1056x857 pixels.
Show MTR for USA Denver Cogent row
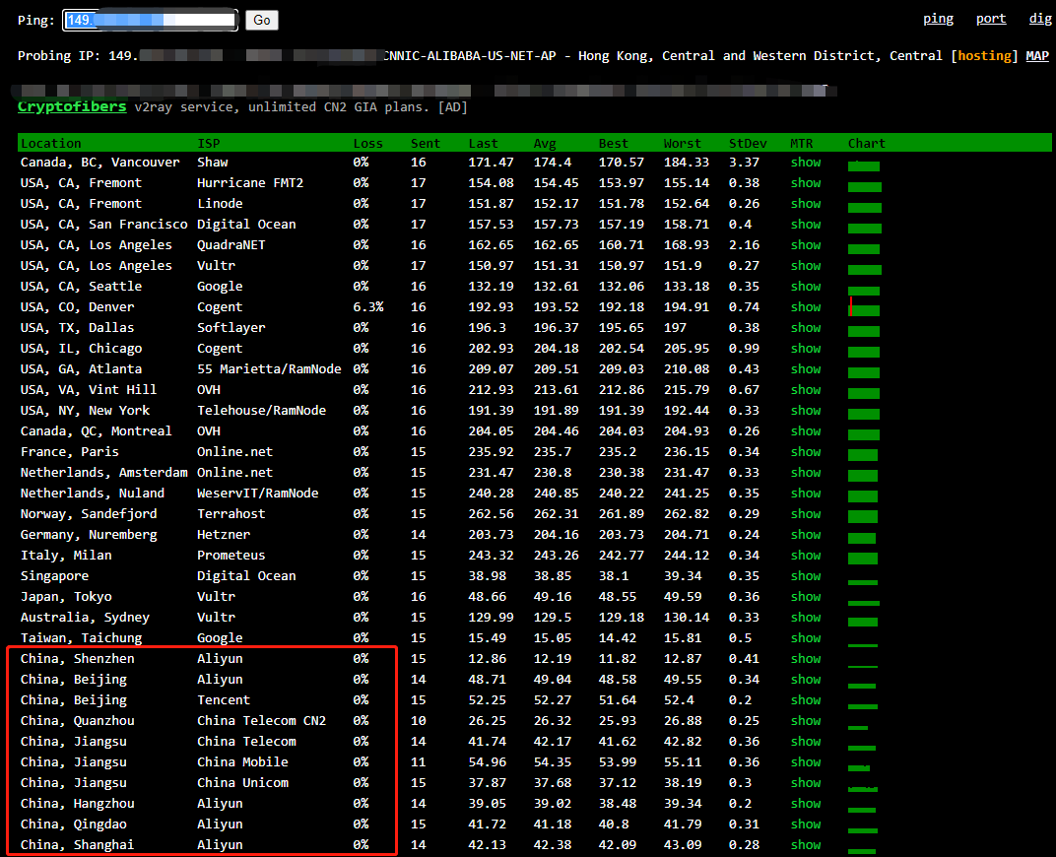tap(805, 307)
